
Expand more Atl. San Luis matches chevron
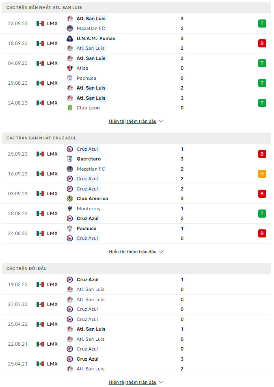pos(161,121)
